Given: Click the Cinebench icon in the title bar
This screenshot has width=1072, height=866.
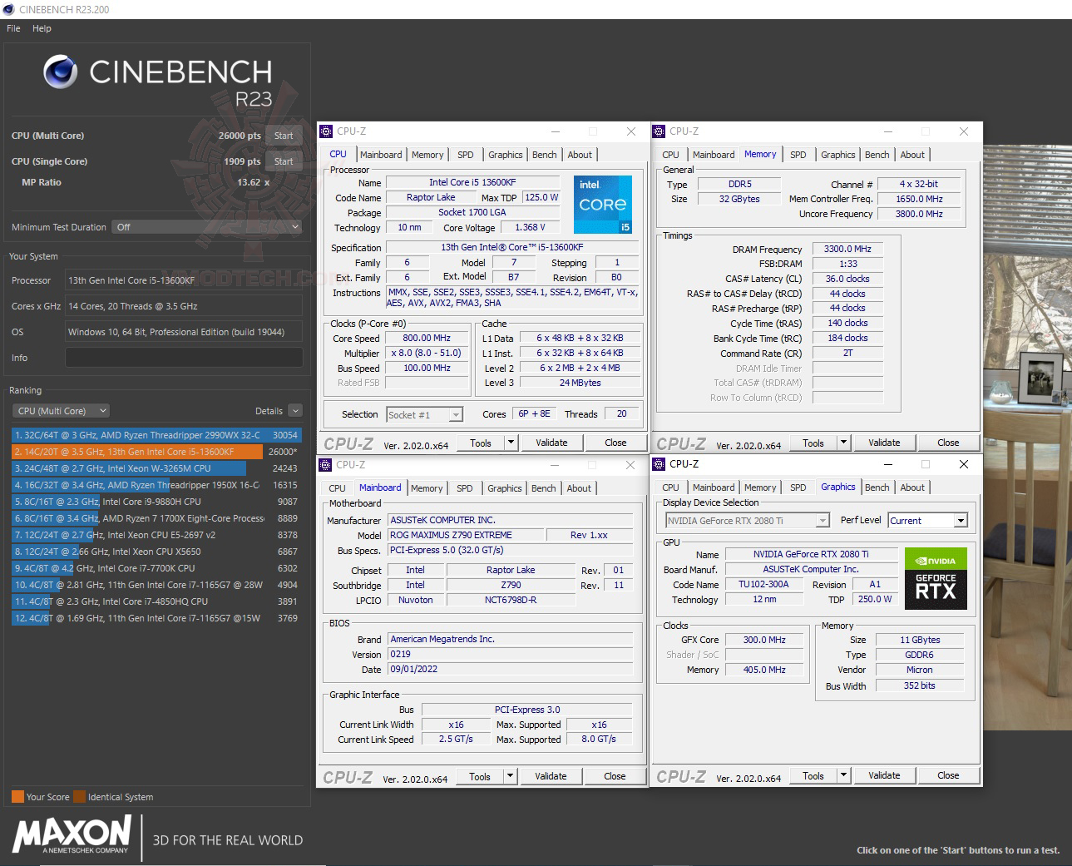Looking at the screenshot, I should [x=8, y=9].
